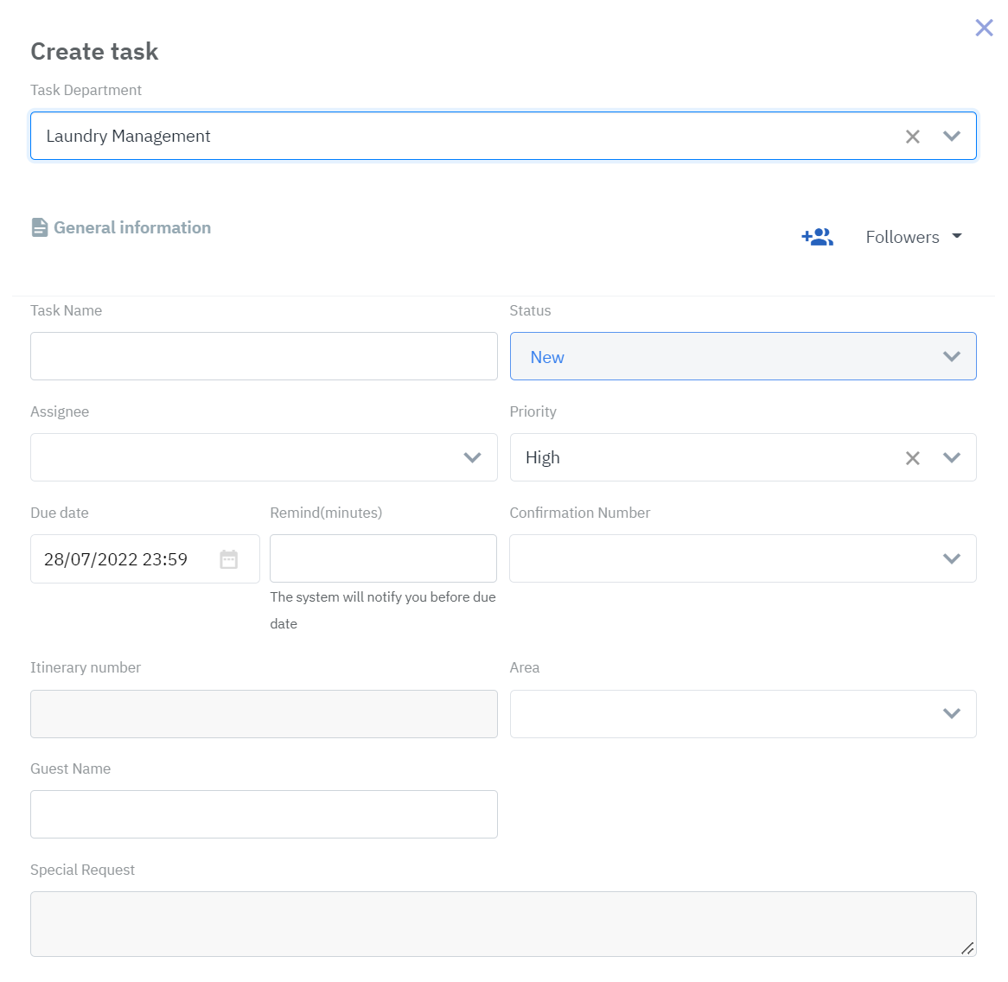Close the Create task dialog
The height and width of the screenshot is (982, 1008).
(x=984, y=28)
